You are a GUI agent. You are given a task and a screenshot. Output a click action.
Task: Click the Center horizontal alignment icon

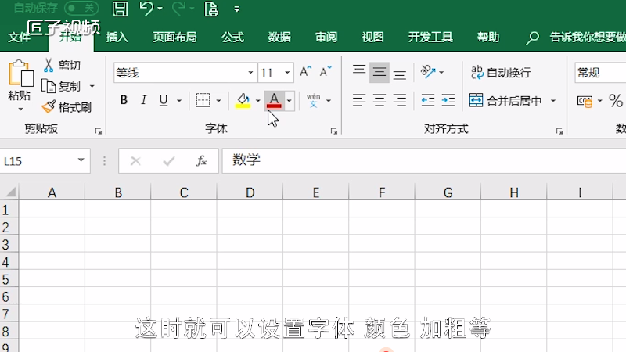click(380, 100)
